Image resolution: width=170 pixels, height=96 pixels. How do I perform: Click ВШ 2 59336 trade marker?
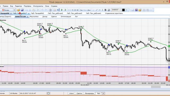point(24,41)
